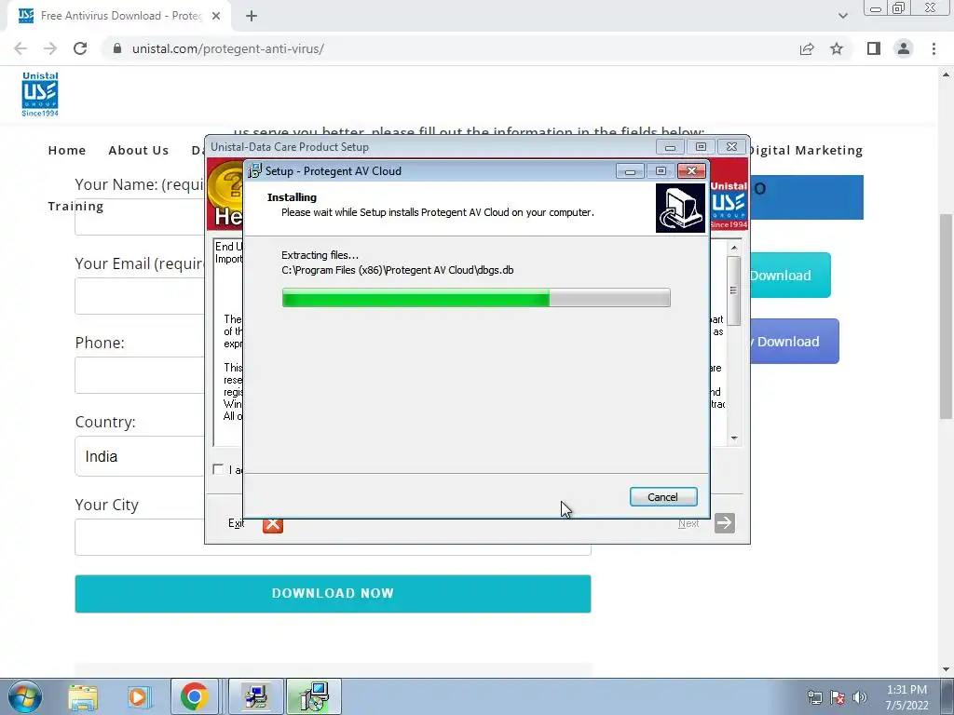
Task: Click the taskbar clock showing 1:31 PM
Action: point(906,697)
